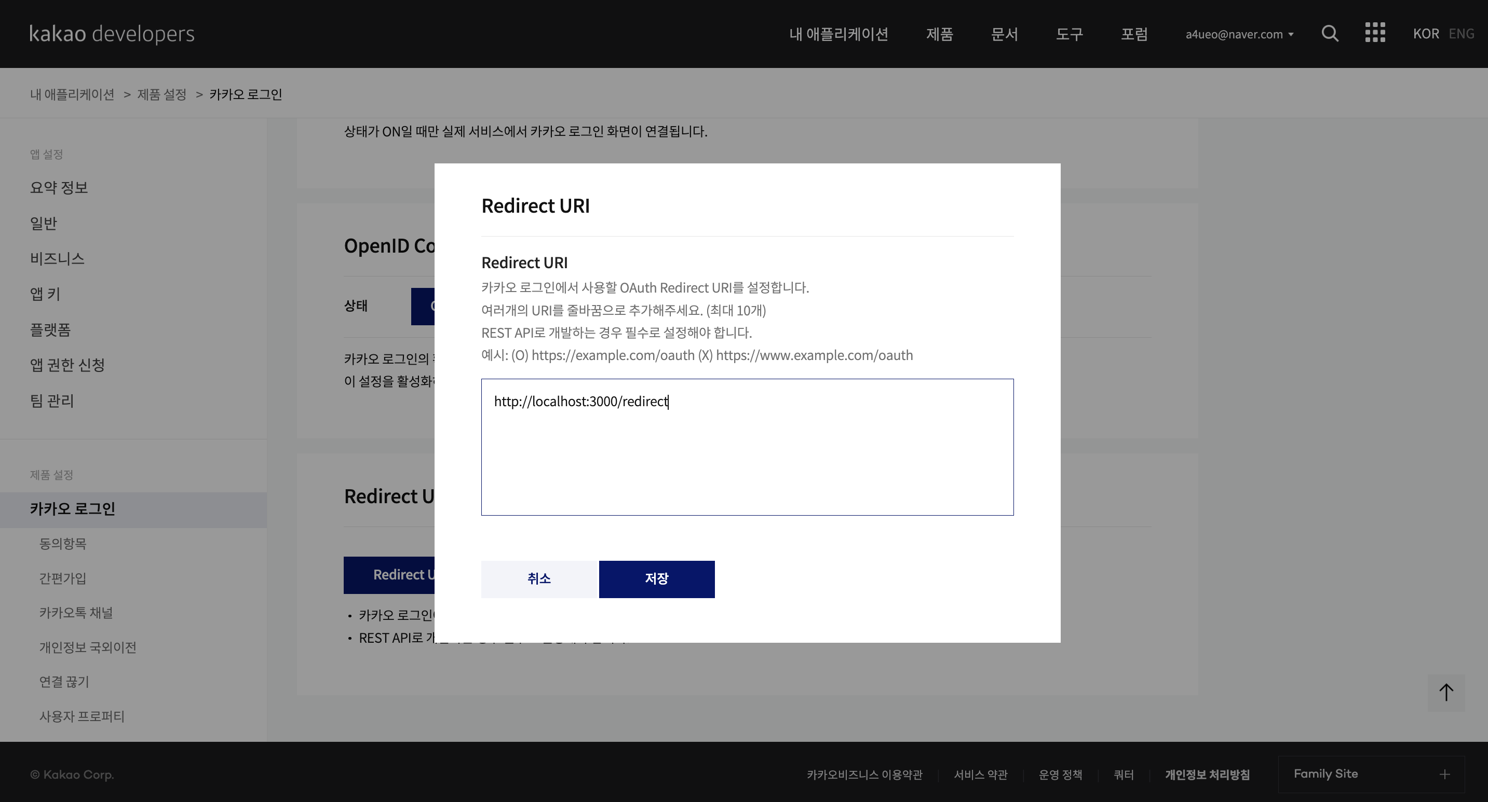The image size is (1488, 802).
Task: Open the apps grid icon
Action: 1375,33
